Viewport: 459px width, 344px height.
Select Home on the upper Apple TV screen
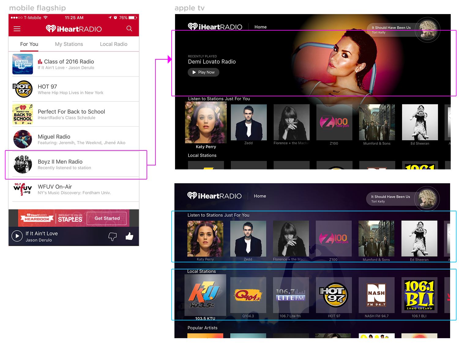(260, 27)
